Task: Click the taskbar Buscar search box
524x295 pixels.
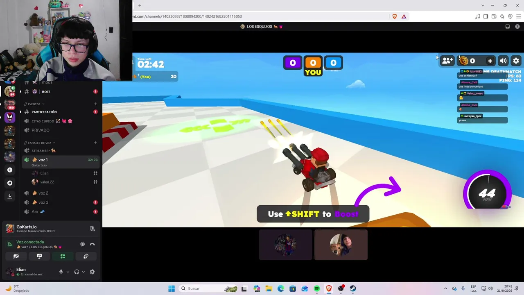Action: [208, 288]
